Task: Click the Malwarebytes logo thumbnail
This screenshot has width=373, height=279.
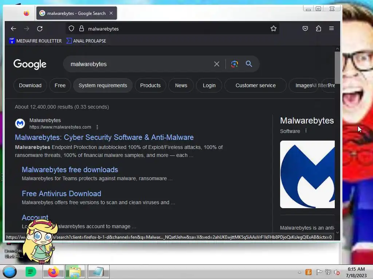Action: coord(307,174)
